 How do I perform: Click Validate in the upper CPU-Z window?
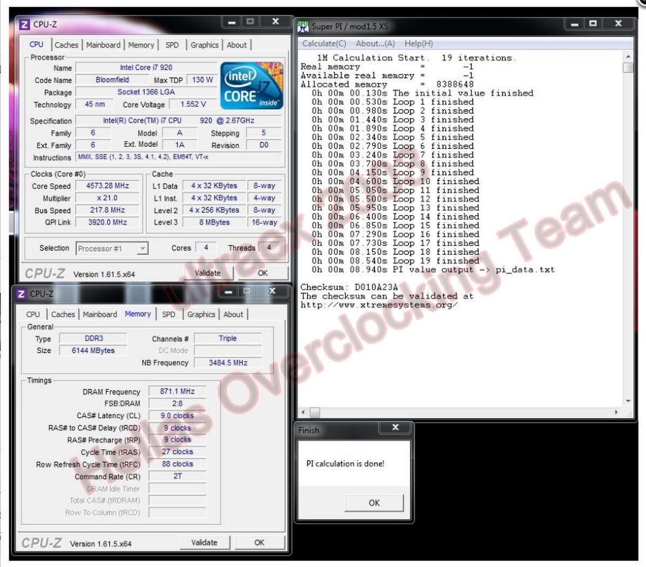click(208, 273)
